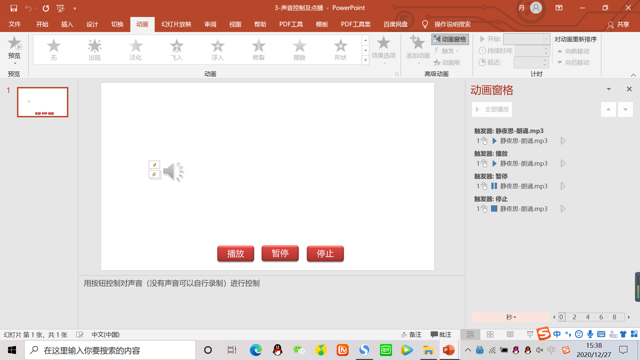Select the 飞入 fly-in animation effect
Screen dimensions: 640x360
pos(177,50)
